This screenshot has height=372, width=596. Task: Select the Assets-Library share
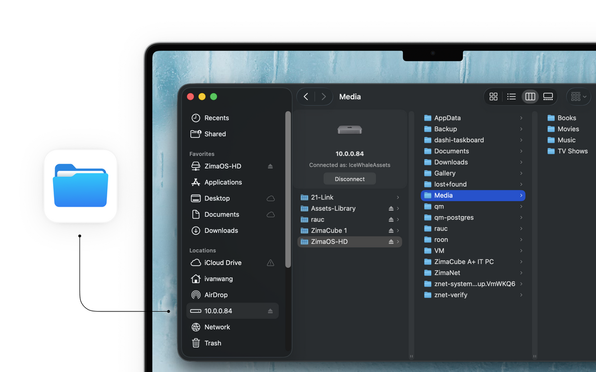350,208
